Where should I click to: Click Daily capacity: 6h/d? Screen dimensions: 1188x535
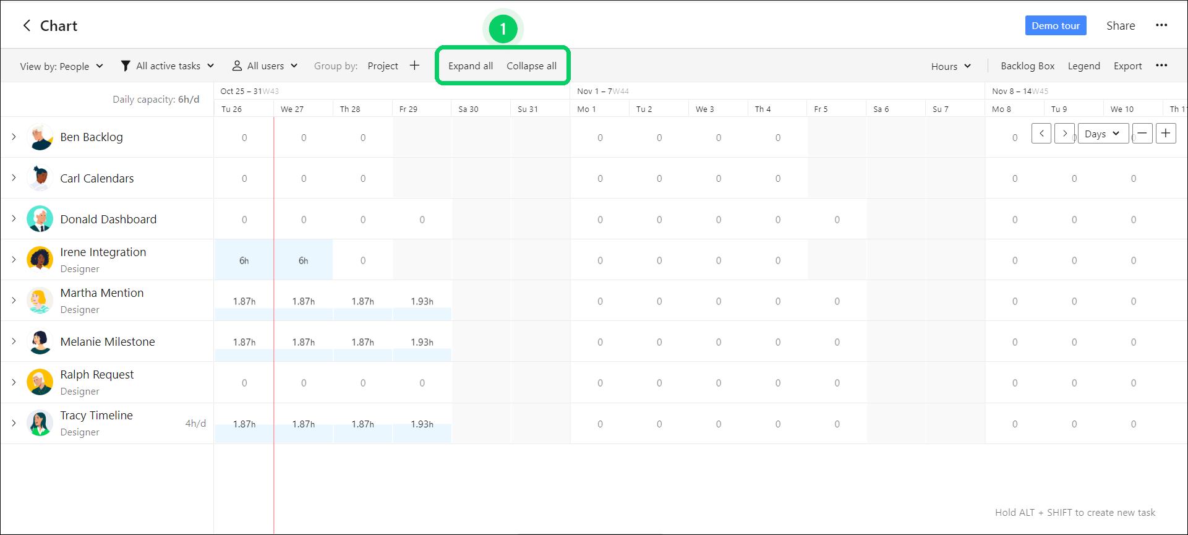point(156,99)
